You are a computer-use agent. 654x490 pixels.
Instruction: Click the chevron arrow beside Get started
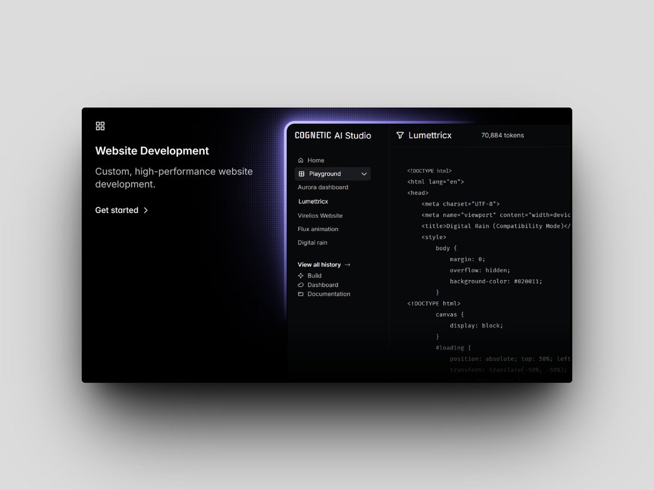[146, 210]
